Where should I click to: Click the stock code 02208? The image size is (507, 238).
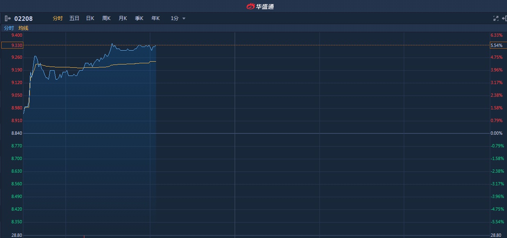23,18
